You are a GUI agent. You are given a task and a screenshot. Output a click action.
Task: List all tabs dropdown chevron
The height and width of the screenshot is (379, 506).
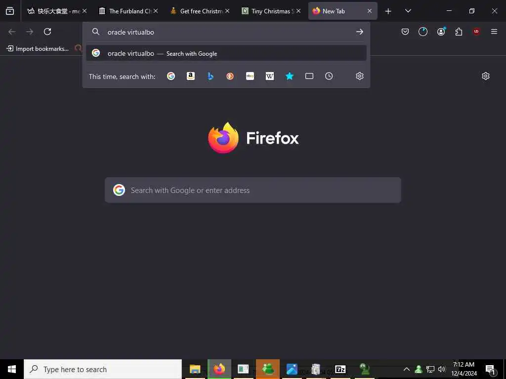(408, 11)
